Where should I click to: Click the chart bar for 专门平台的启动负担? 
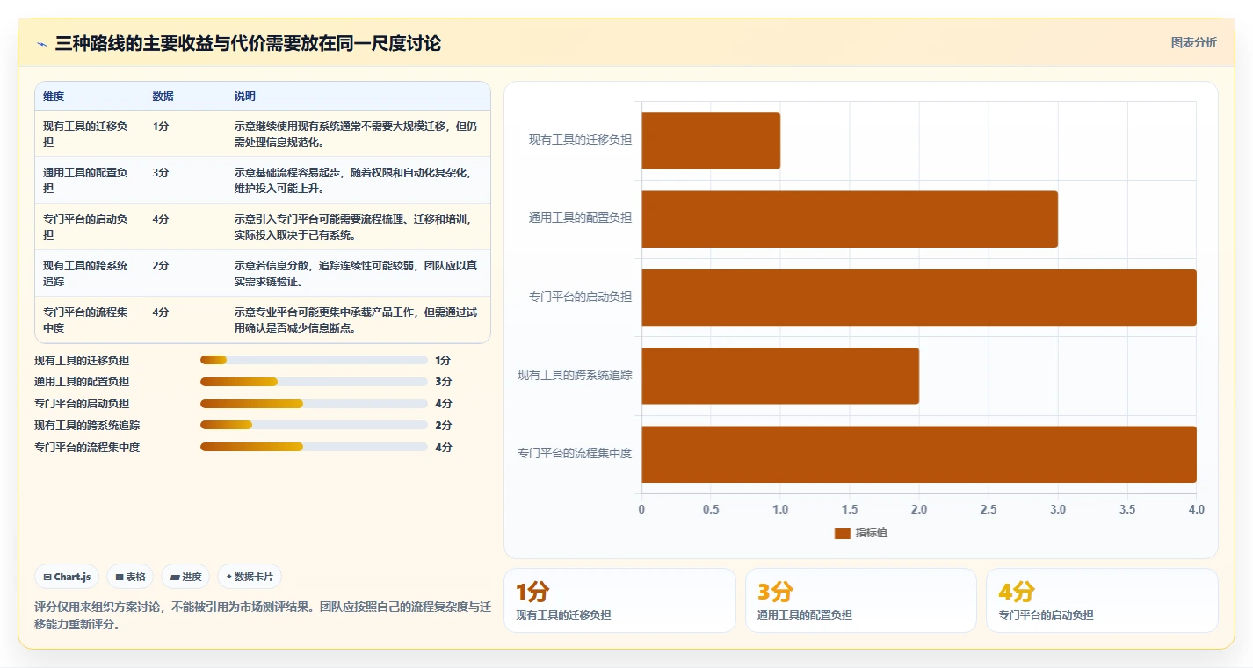coord(919,298)
